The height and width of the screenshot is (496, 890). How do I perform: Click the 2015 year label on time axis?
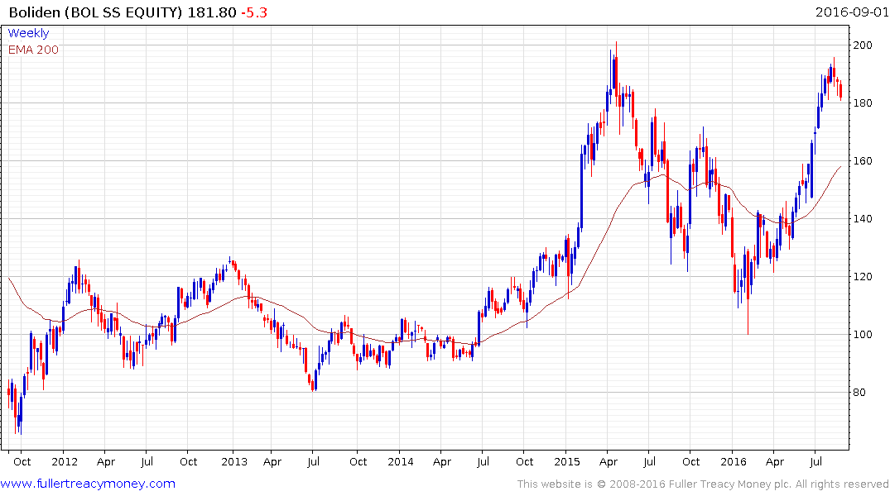tap(567, 461)
